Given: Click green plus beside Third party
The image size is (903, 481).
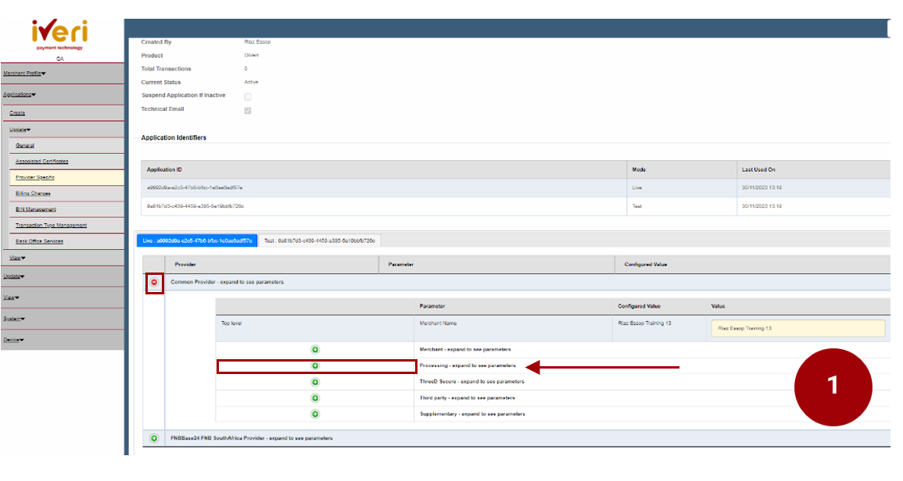Looking at the screenshot, I should coord(315,397).
